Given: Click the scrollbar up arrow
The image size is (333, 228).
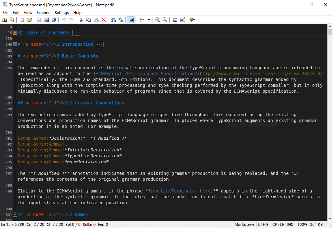Looking at the screenshot, I should [x=330, y=27].
